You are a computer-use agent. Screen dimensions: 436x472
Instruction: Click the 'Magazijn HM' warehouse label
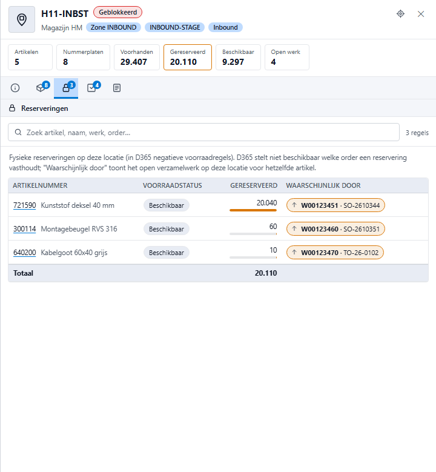pyautogui.click(x=62, y=28)
